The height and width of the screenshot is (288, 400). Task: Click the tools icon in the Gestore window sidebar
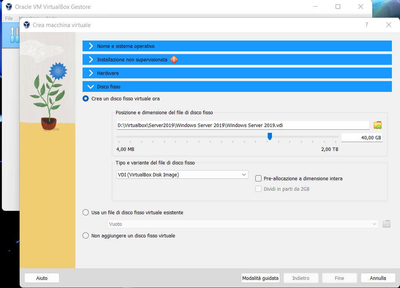(x=14, y=35)
